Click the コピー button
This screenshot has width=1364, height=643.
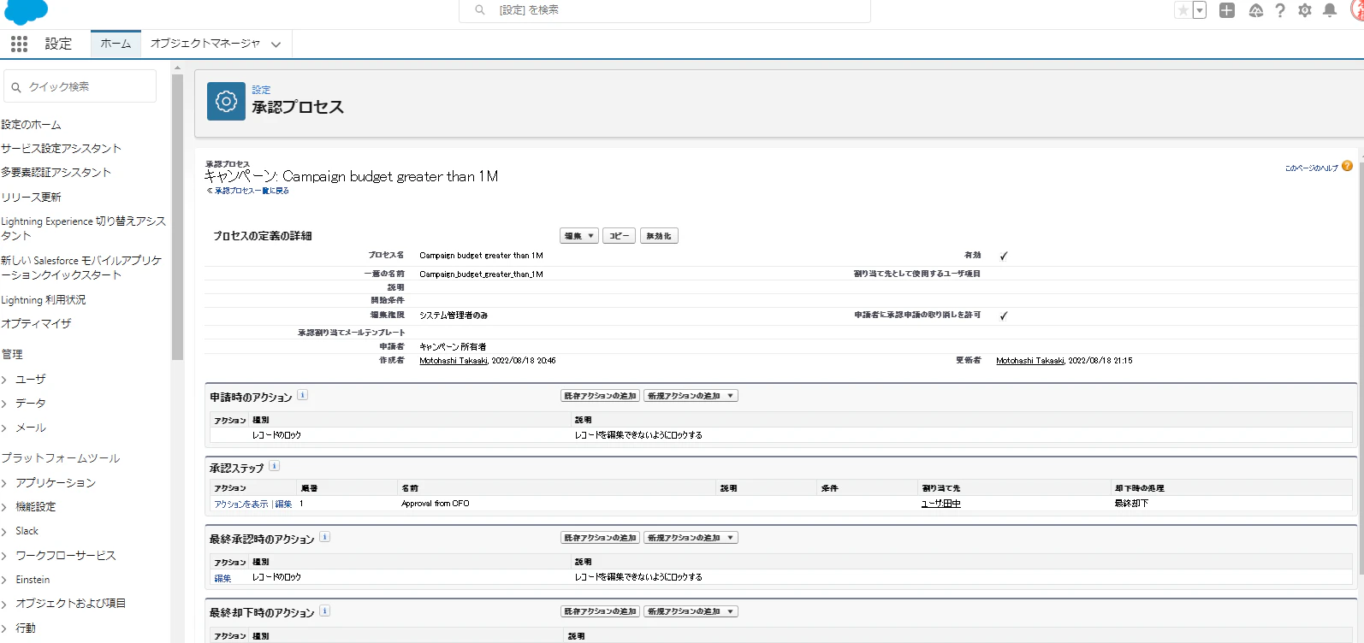tap(620, 236)
